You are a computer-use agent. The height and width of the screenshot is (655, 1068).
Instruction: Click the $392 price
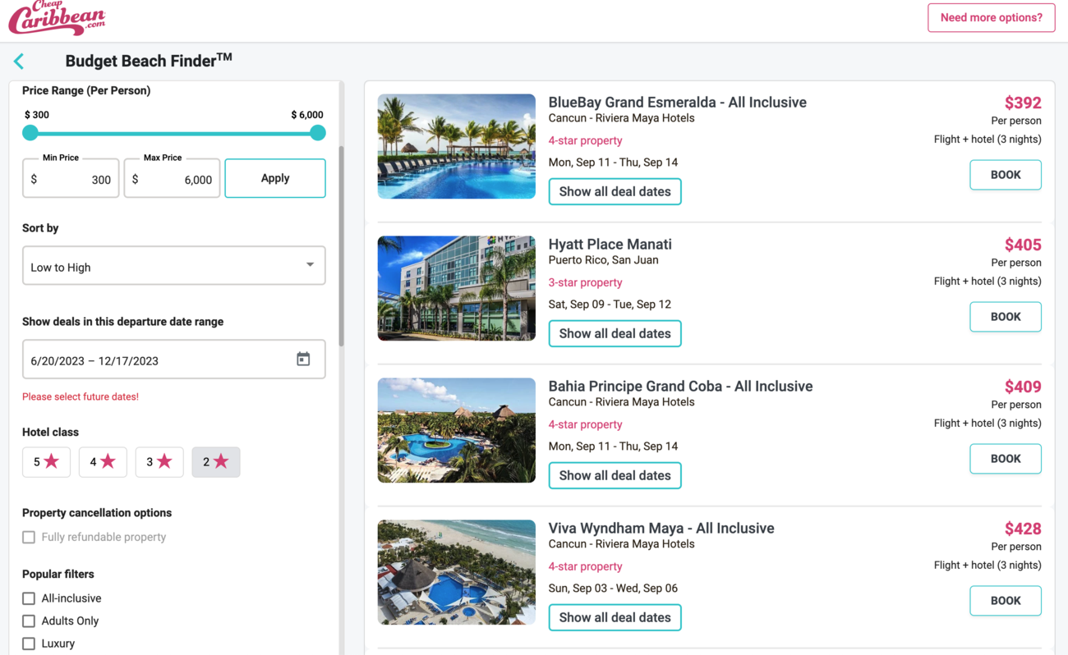pyautogui.click(x=1023, y=103)
